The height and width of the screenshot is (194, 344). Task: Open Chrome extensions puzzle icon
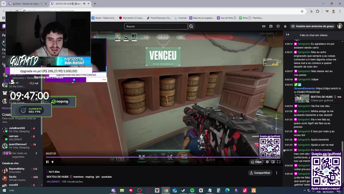pyautogui.click(x=318, y=11)
